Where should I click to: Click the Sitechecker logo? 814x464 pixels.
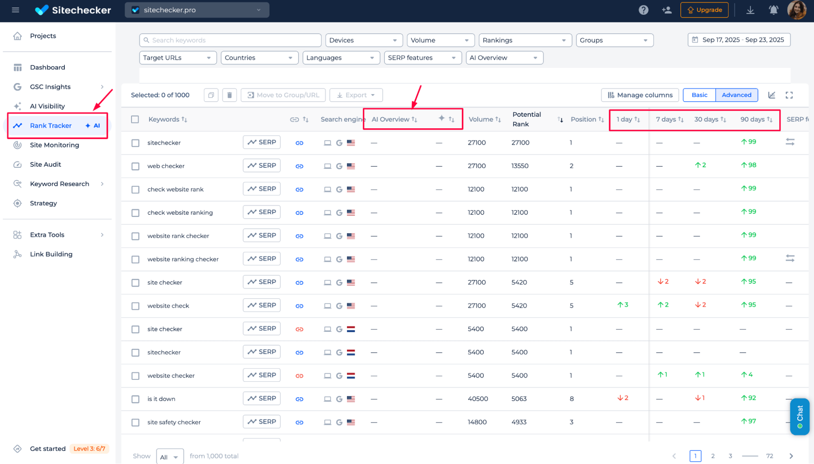[73, 10]
